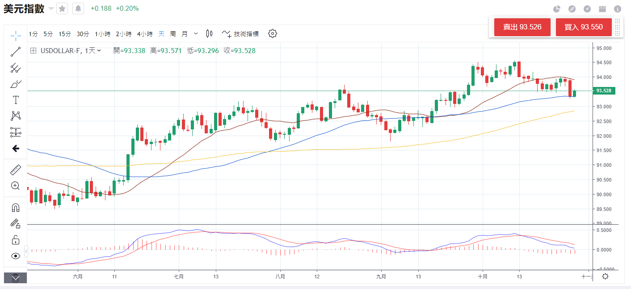
Task: Switch to the 周 weekly timeframe
Action: 173,33
